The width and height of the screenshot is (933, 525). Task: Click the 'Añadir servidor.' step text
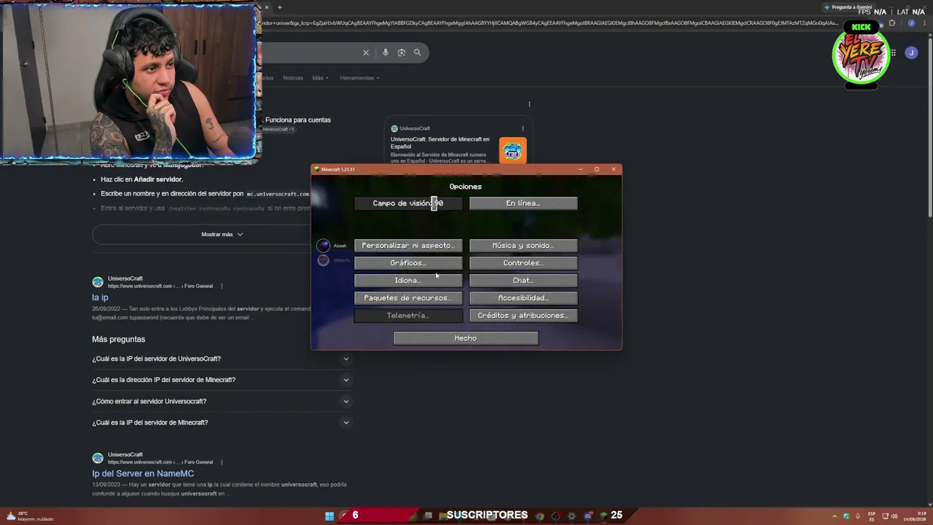(158, 179)
